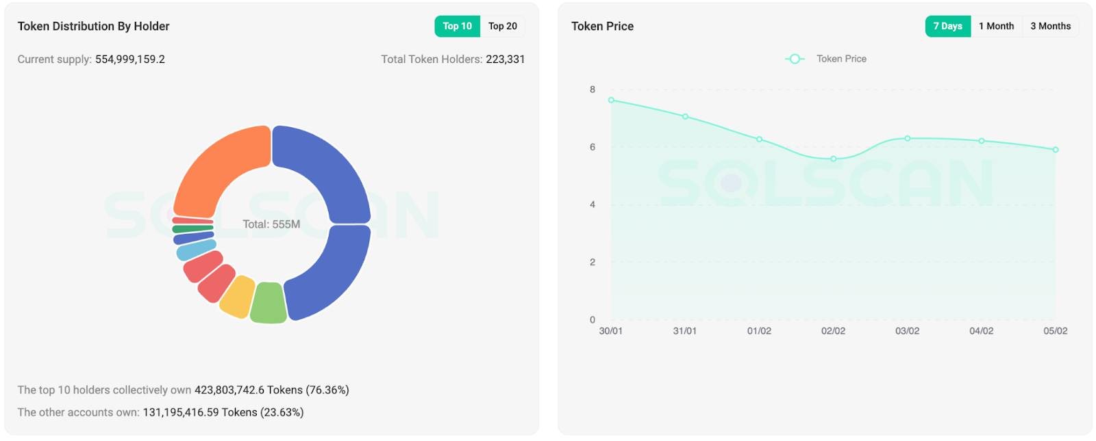Screen dimensions: 1096x441
Task: Toggle the Token Price legend series
Action: [x=827, y=59]
